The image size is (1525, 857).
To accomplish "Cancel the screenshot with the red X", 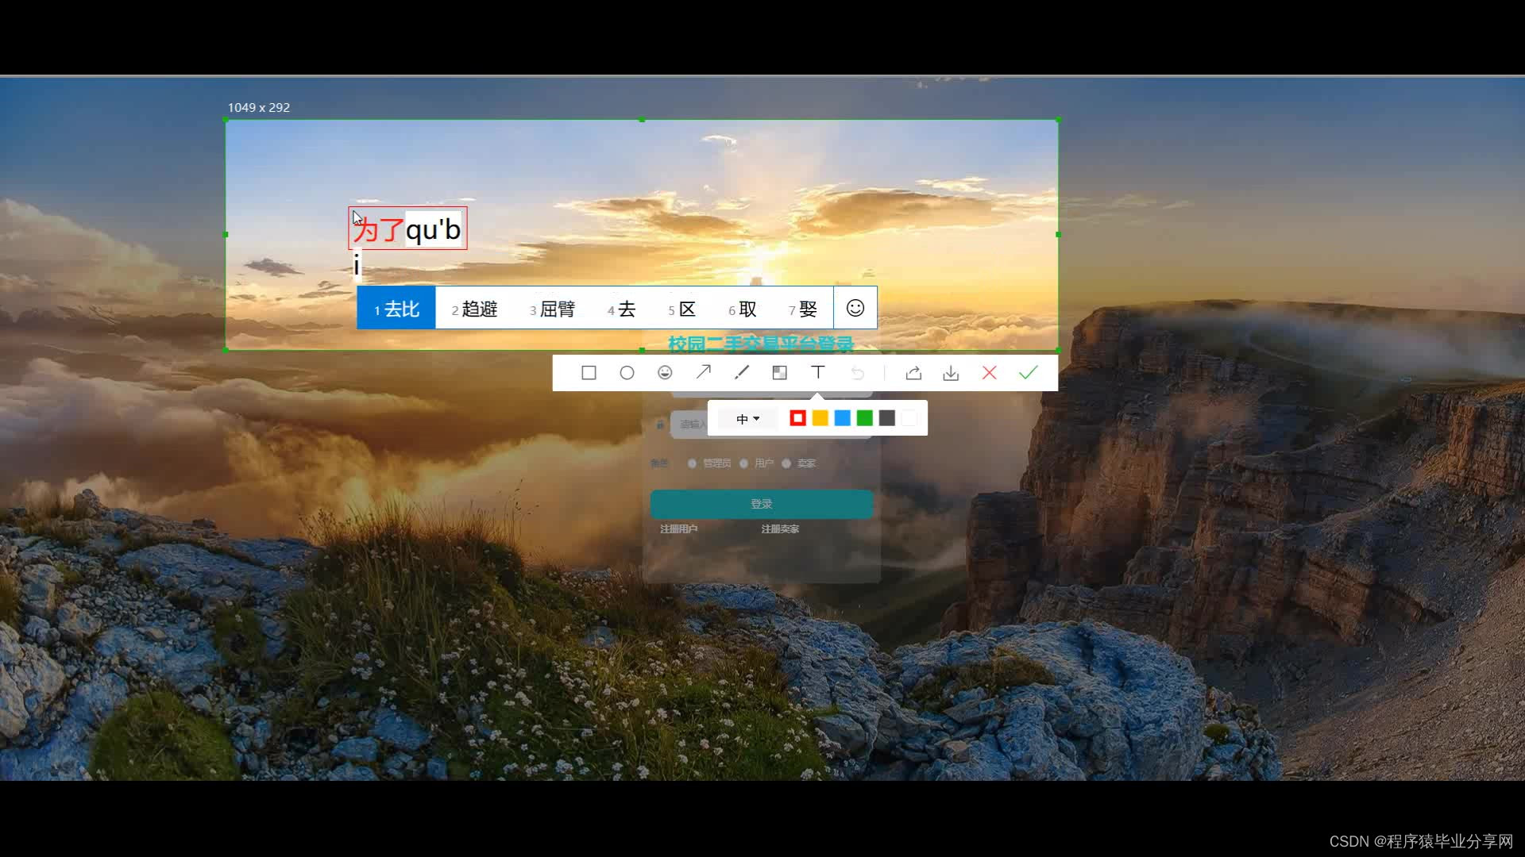I will click(x=989, y=373).
